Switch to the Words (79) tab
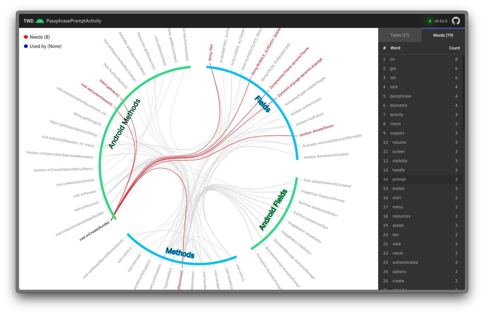This screenshot has height=314, width=484. point(443,35)
